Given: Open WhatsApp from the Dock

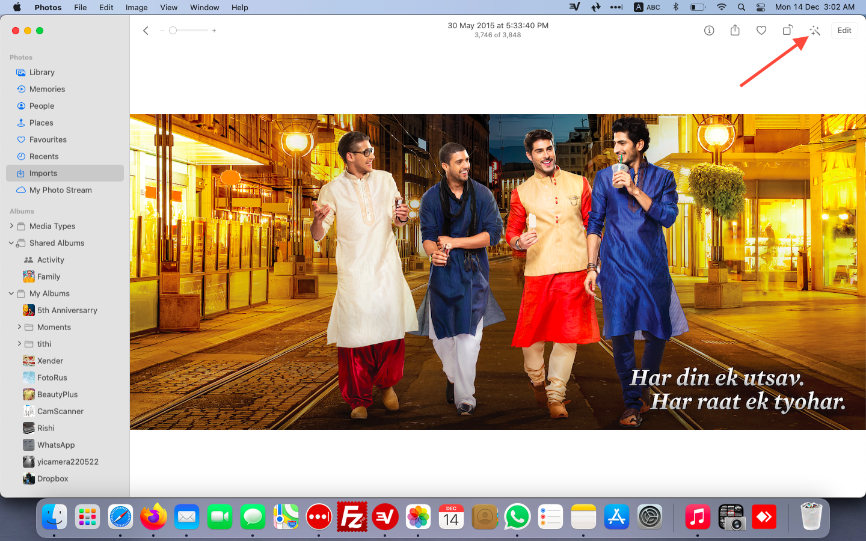Looking at the screenshot, I should pyautogui.click(x=517, y=516).
